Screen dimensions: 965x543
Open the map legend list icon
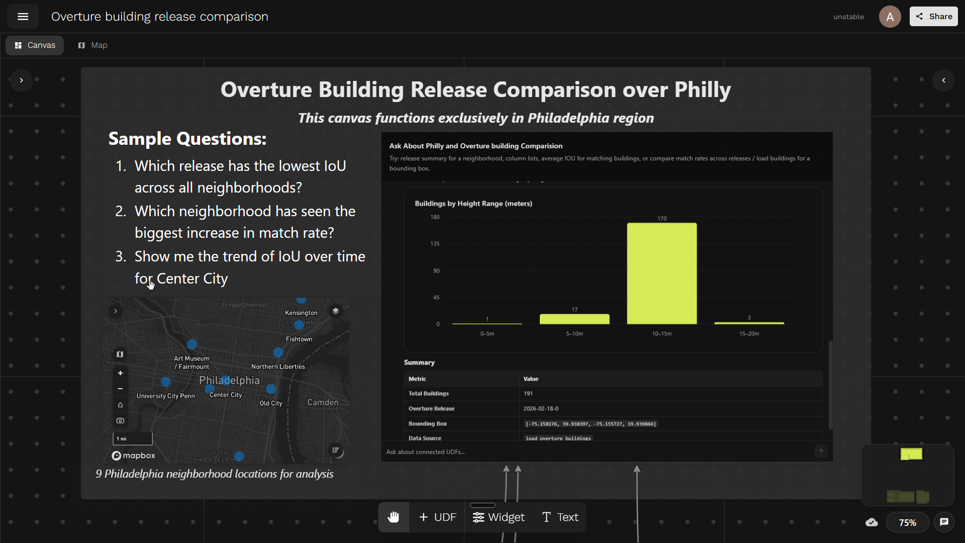(336, 450)
